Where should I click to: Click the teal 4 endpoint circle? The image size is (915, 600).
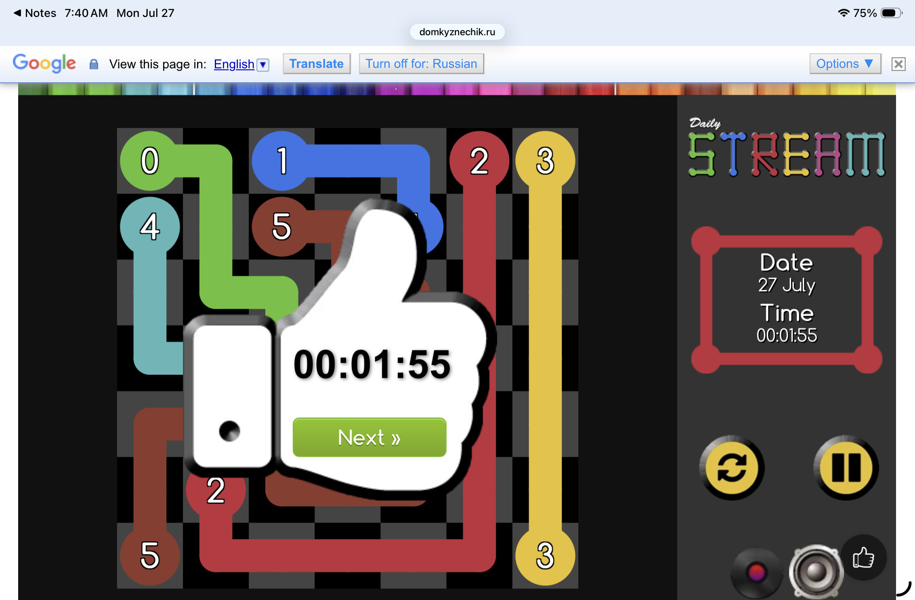150,227
